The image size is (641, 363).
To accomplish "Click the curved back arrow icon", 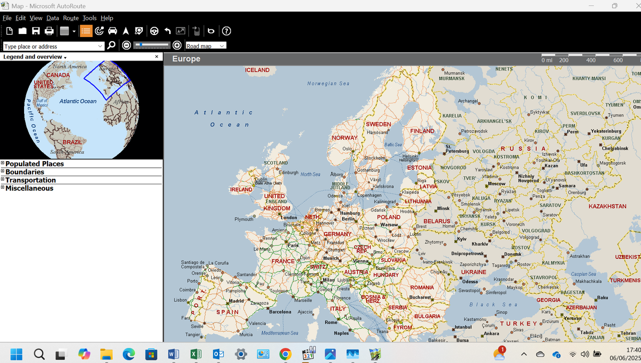I will click(x=167, y=31).
